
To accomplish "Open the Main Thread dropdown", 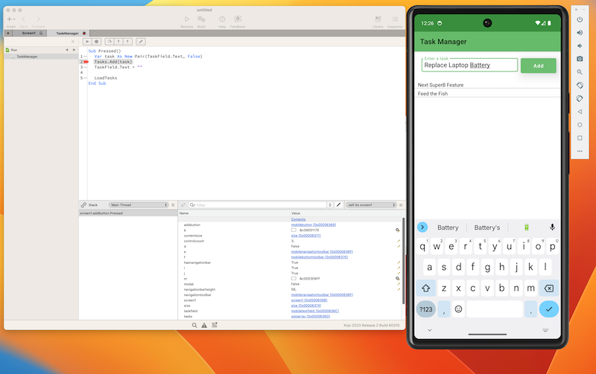I will pos(139,204).
